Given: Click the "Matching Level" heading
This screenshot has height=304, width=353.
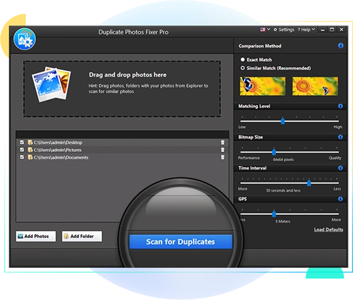Looking at the screenshot, I should [254, 106].
